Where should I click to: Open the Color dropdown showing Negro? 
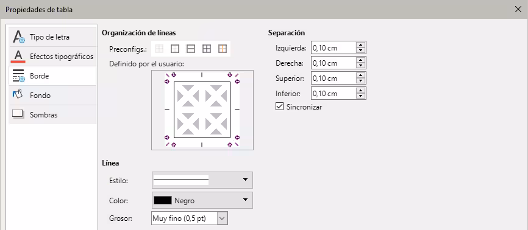202,200
